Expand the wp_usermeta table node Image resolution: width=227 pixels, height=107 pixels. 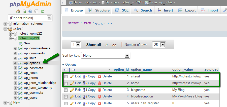[15, 93]
